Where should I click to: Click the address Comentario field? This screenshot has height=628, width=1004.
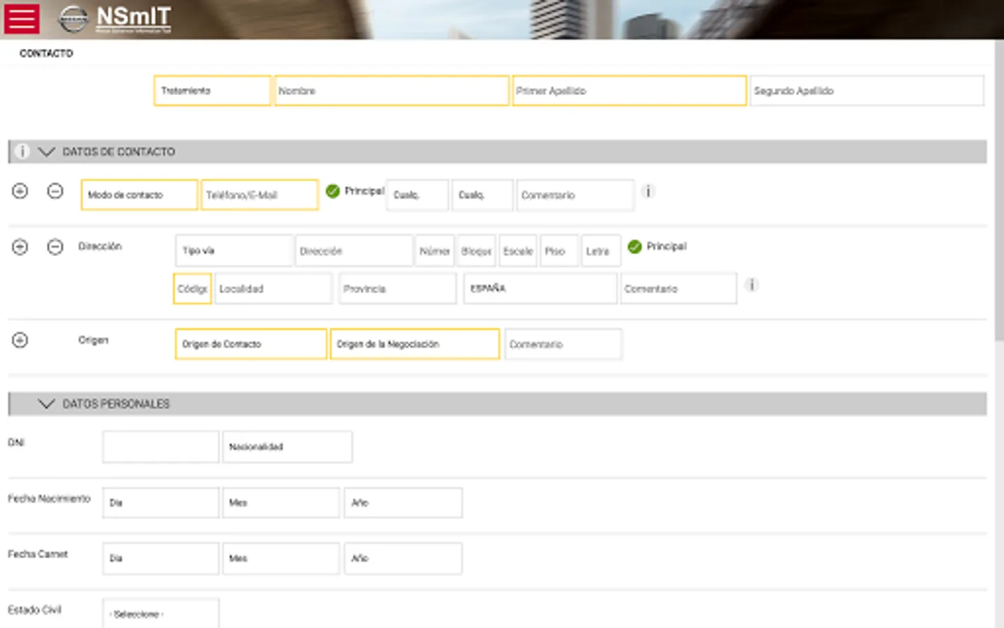[678, 289]
